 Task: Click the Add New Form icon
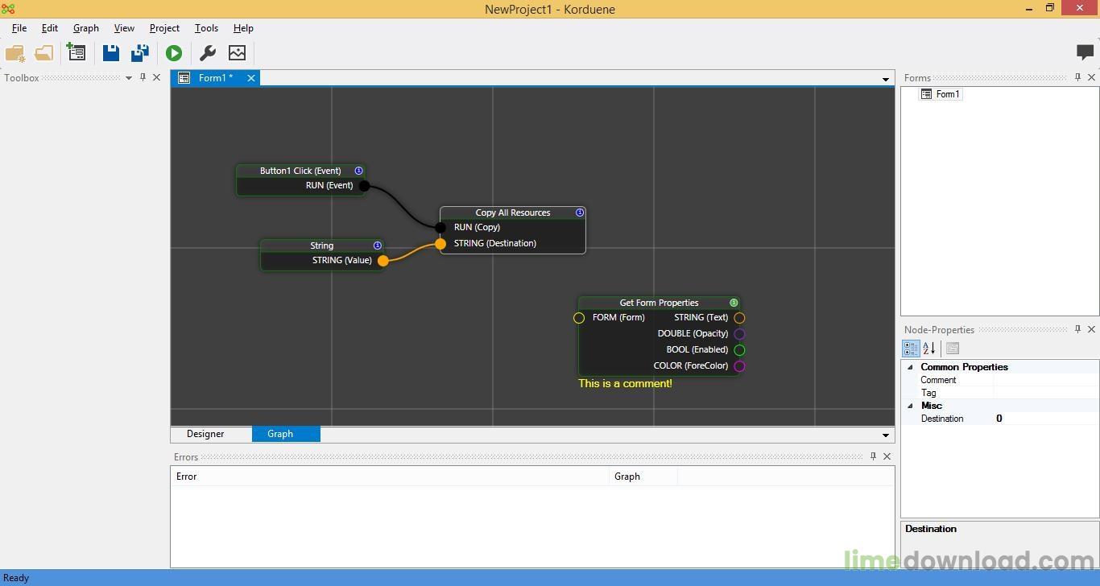pos(77,53)
